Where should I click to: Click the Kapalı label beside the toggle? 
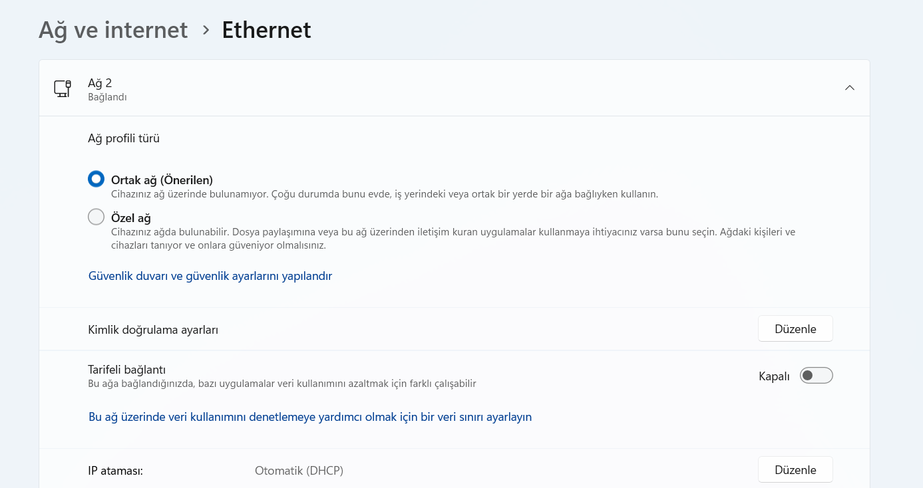pos(774,376)
